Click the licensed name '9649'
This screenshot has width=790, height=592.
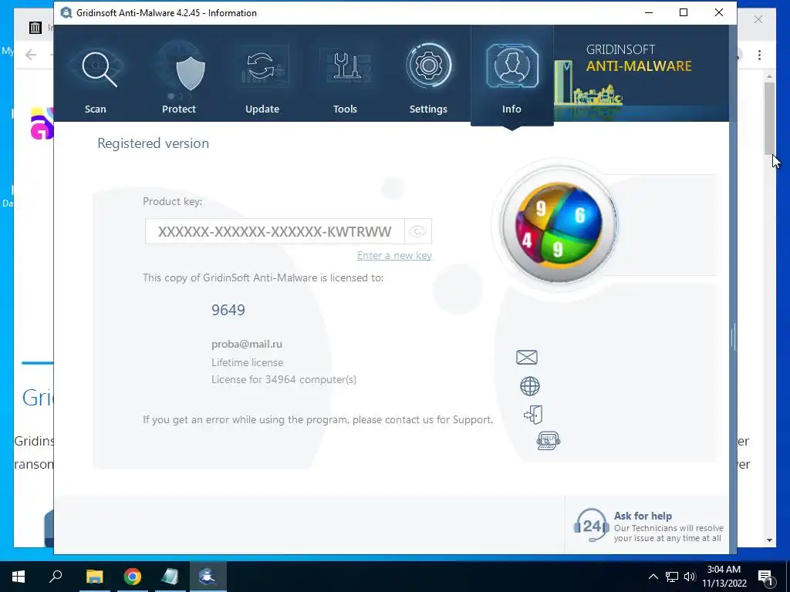[x=228, y=310]
